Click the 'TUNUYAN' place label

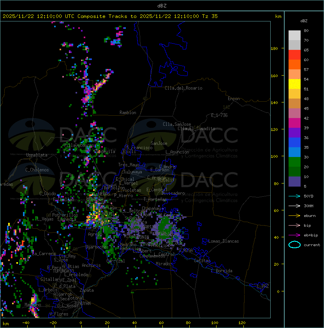point(83,303)
